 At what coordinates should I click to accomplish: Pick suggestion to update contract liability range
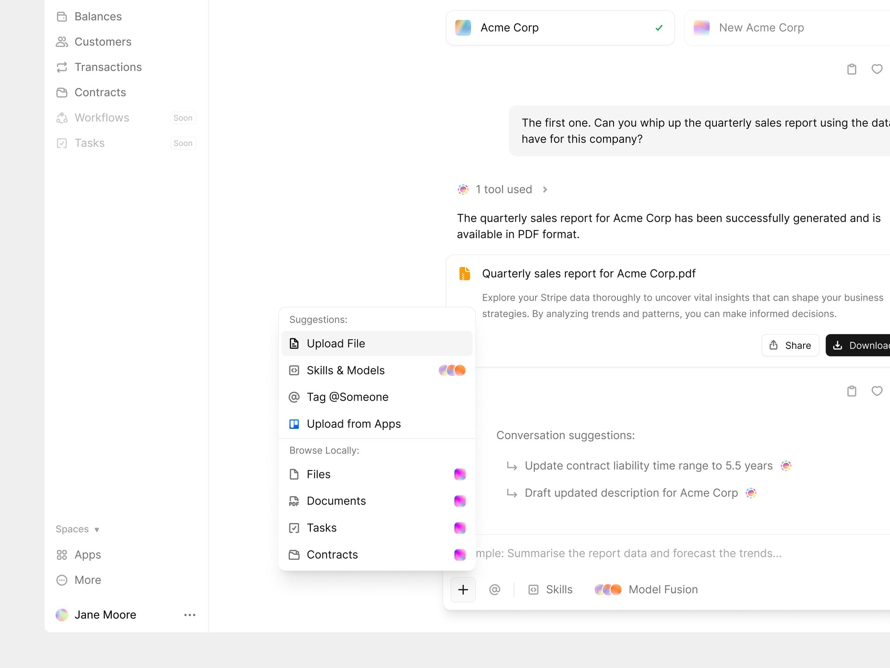[x=648, y=466]
